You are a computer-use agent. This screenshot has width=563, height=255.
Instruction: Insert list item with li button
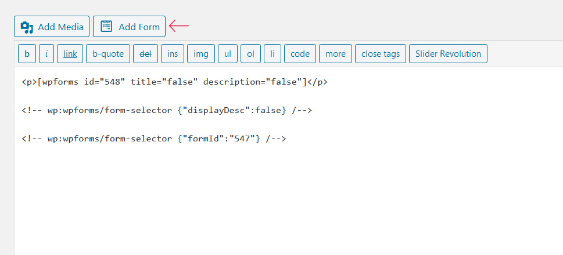[272, 54]
